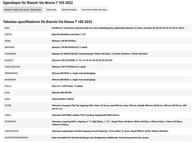Viewport: 193px width, 143px height.
Task: Select the Shimano 105 FD-R7000-L value
Action: (x=64, y=41)
